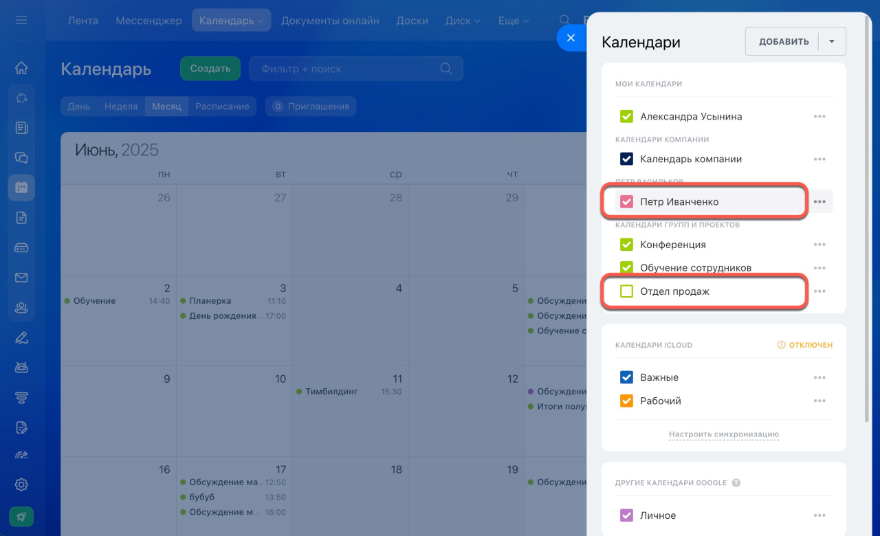
Task: Open options menu for Обучение сотрудников calendar
Action: 819,268
